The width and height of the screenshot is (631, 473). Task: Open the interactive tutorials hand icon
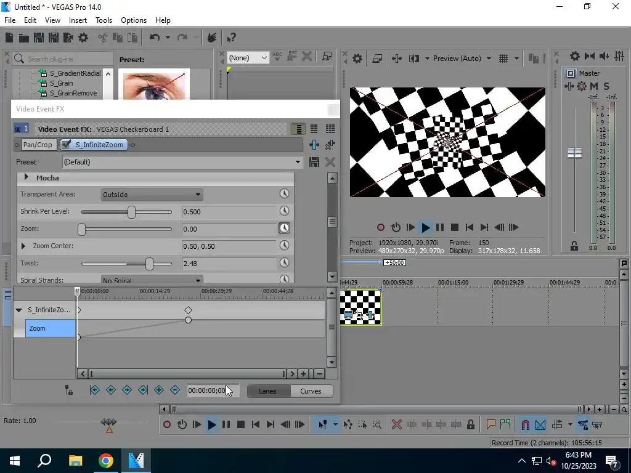(212, 38)
